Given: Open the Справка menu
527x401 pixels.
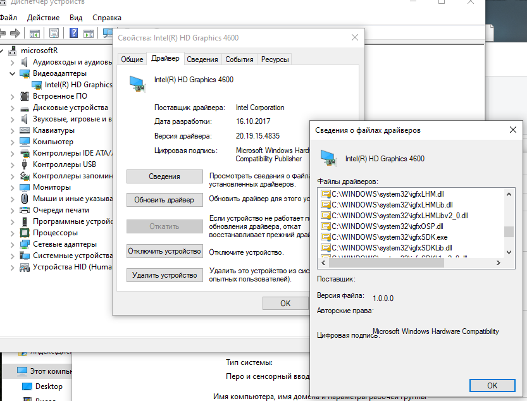Looking at the screenshot, I should tap(107, 18).
